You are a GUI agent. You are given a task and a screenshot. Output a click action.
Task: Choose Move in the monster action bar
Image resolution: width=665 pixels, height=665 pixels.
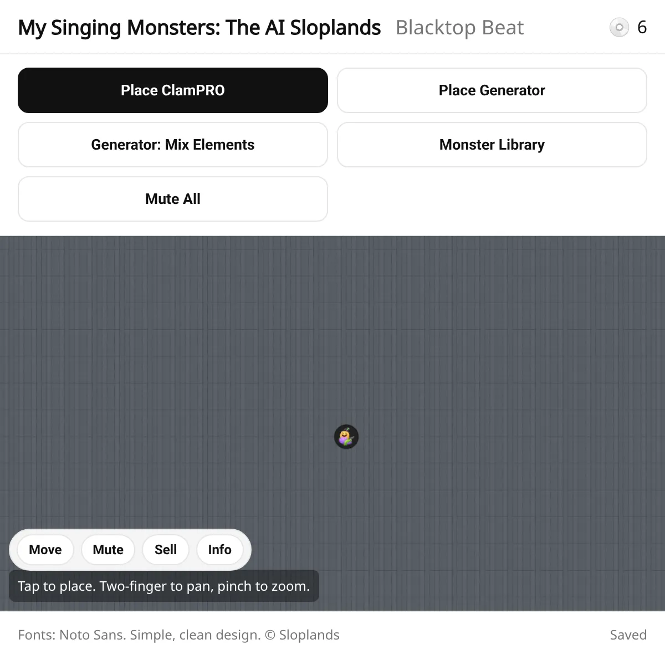tap(45, 550)
